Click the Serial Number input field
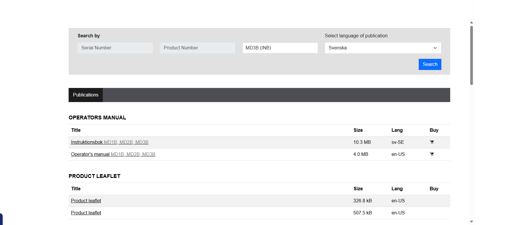The image size is (520, 225). (115, 48)
